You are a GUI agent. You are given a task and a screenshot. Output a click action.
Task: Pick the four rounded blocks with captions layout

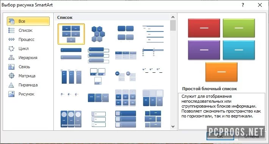125,34
